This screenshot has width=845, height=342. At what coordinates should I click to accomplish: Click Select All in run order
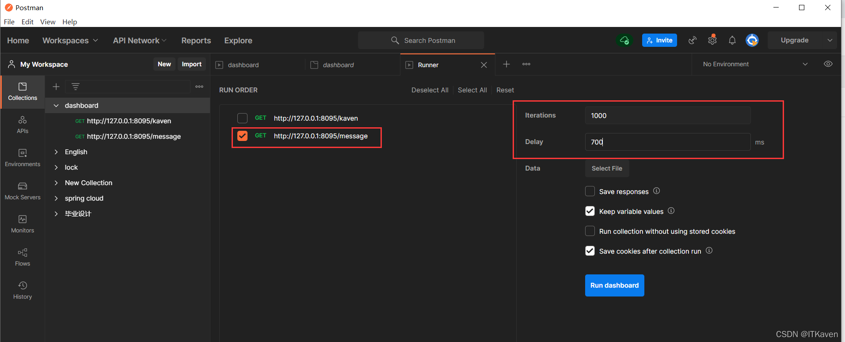pos(472,90)
